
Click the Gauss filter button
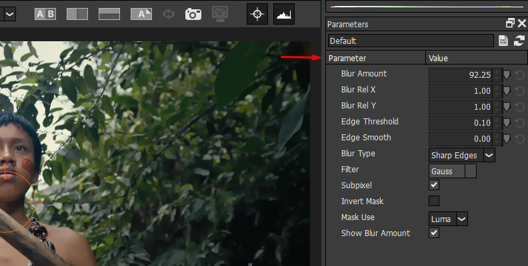point(447,172)
